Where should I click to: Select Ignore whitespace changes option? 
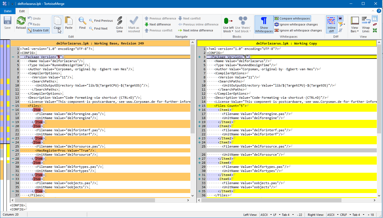[296, 24]
